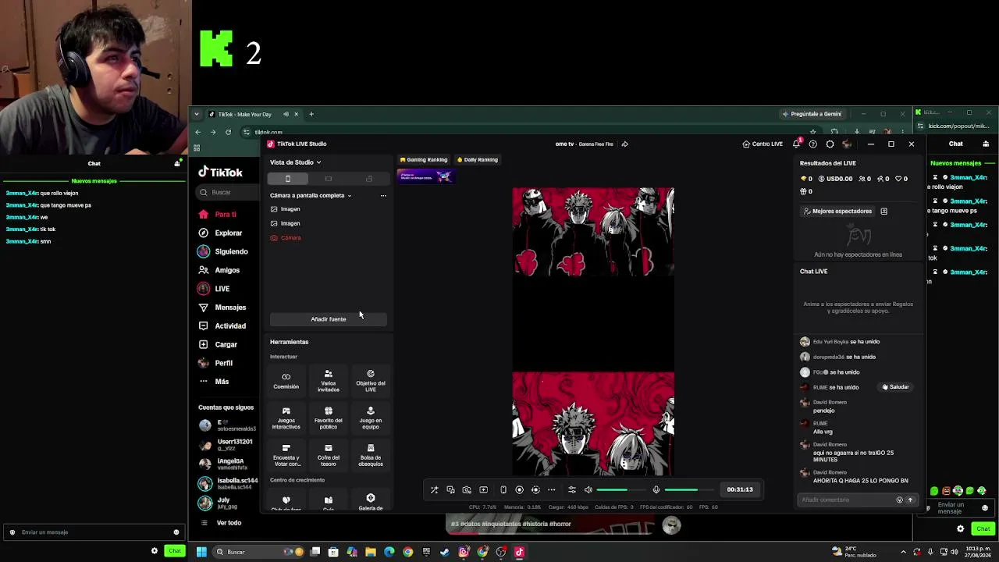Adjust the speaker volume slider
The image size is (999, 562).
pyautogui.click(x=623, y=489)
